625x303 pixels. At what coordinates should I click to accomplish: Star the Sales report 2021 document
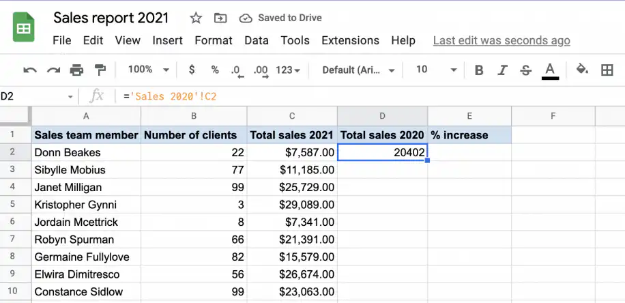tap(195, 18)
